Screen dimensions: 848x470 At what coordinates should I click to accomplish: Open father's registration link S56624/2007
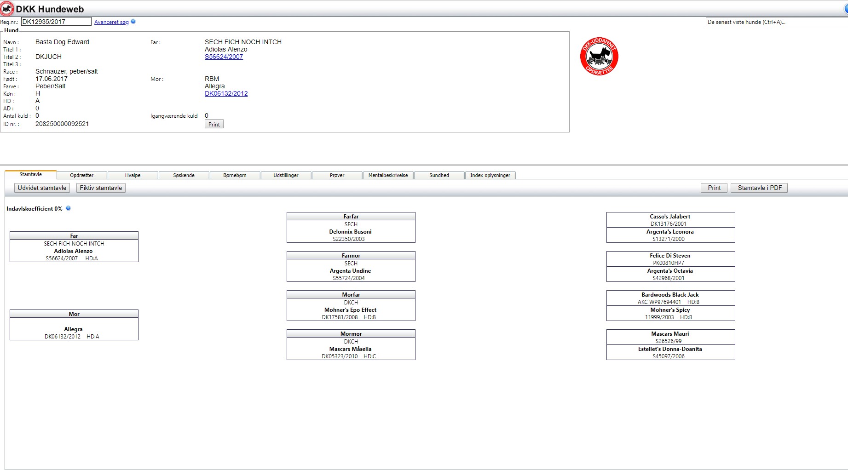(x=224, y=57)
